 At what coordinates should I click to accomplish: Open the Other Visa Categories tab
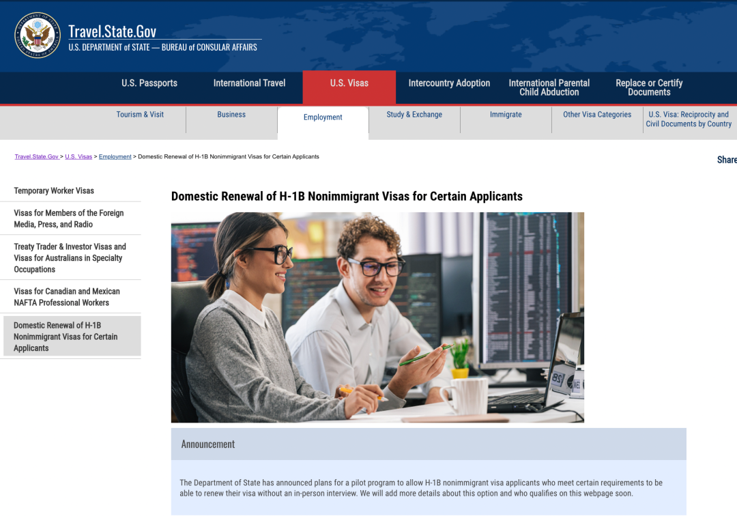coord(597,114)
